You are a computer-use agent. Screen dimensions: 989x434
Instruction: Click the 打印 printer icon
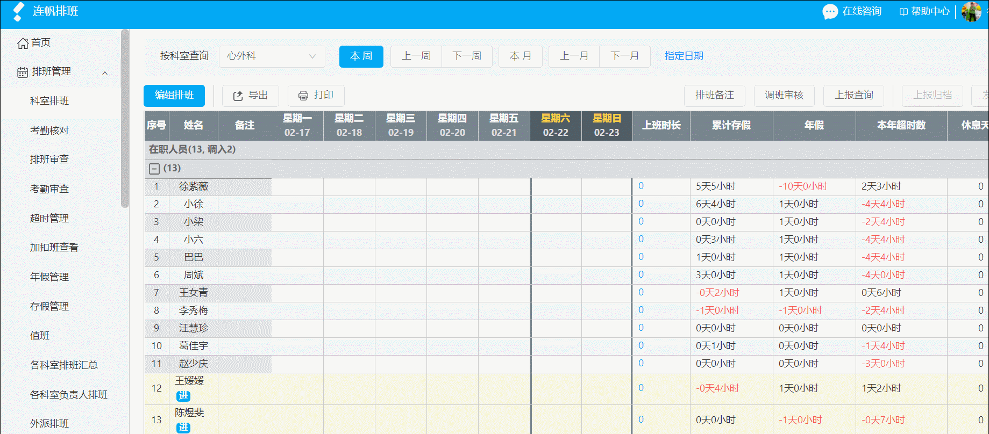coord(303,96)
